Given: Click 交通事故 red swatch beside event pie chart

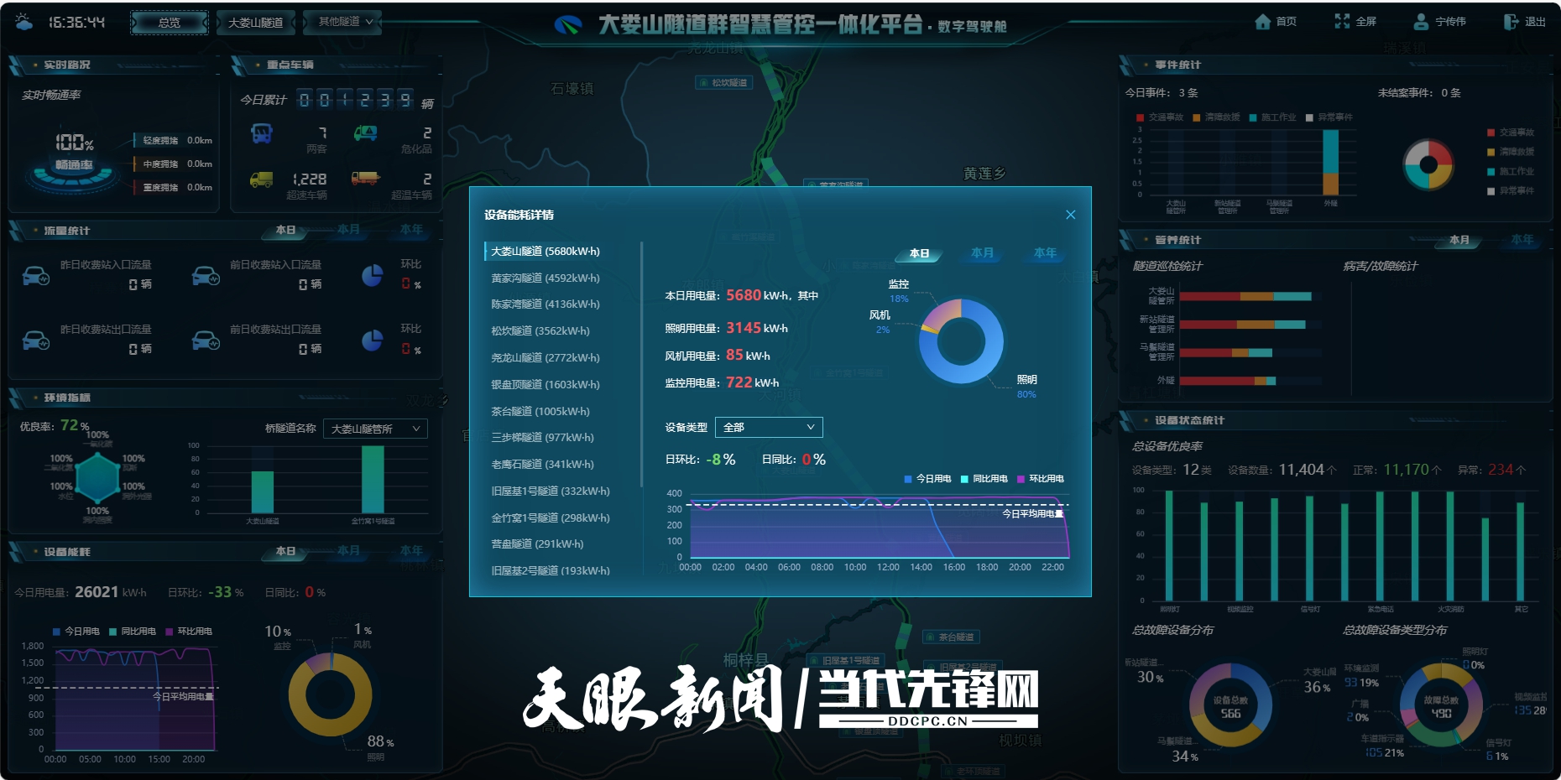Looking at the screenshot, I should (x=1491, y=133).
